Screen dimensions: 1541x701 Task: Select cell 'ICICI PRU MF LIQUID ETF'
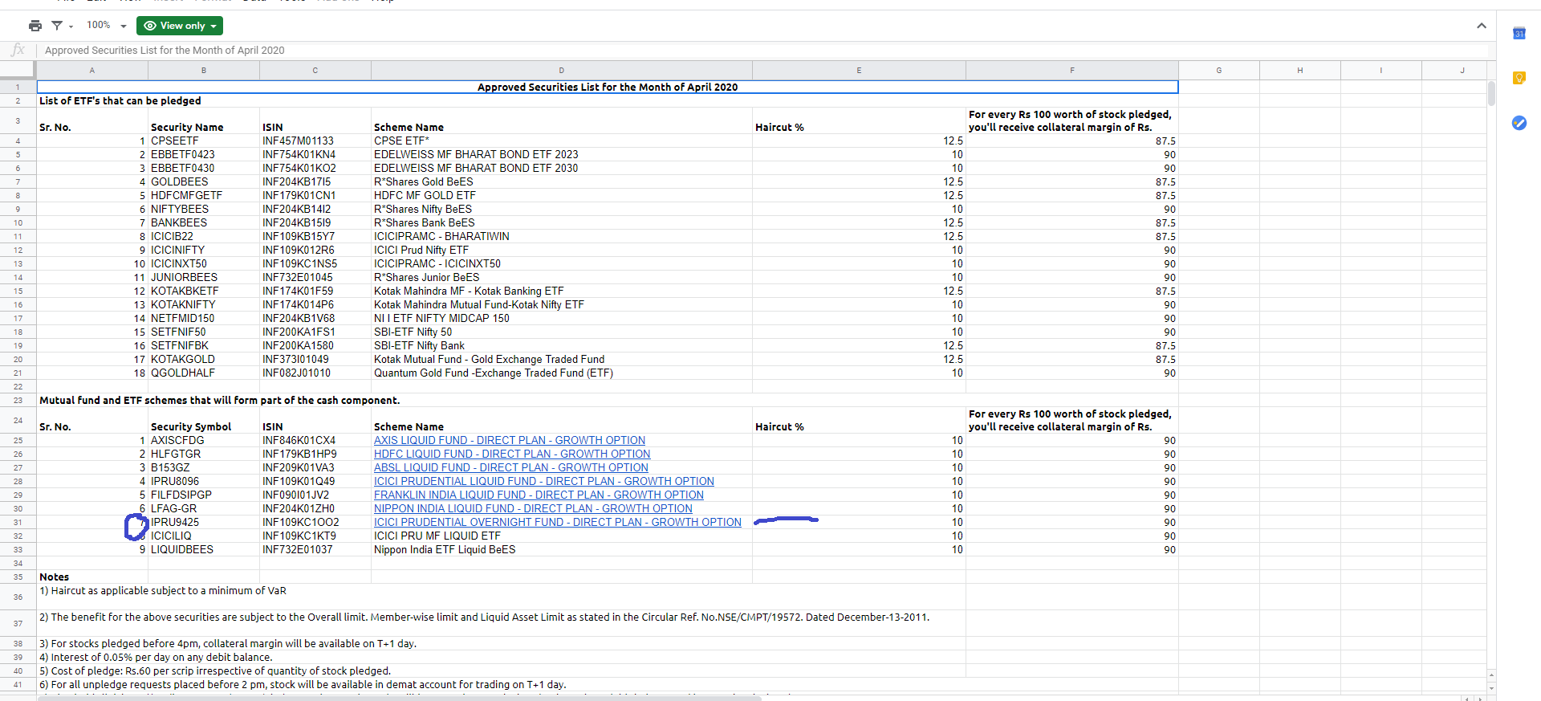pyautogui.click(x=562, y=536)
